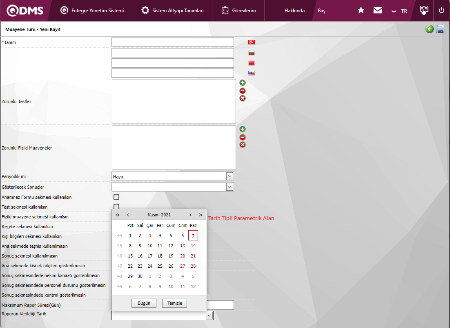Open Hakkında menu

coord(294,11)
